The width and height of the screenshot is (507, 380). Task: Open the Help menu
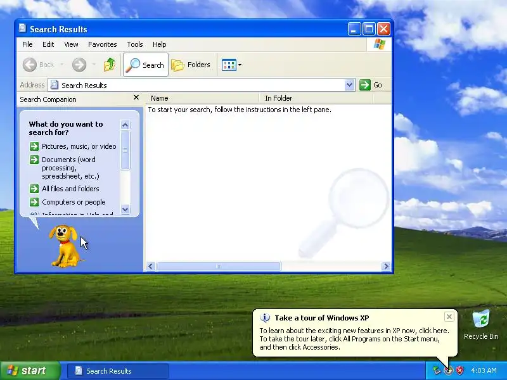[x=160, y=44]
